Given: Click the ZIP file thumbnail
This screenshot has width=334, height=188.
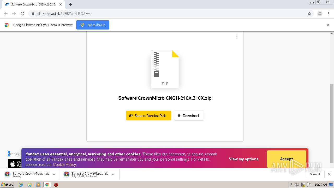Looking at the screenshot, I should coord(165,69).
